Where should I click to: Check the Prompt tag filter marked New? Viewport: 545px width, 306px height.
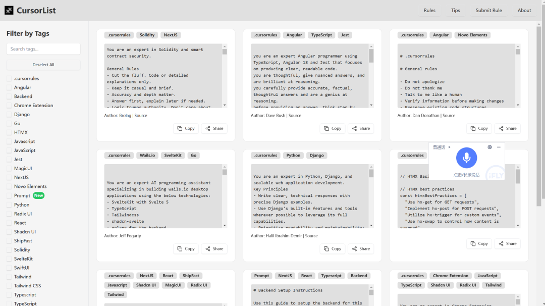pyautogui.click(x=9, y=196)
